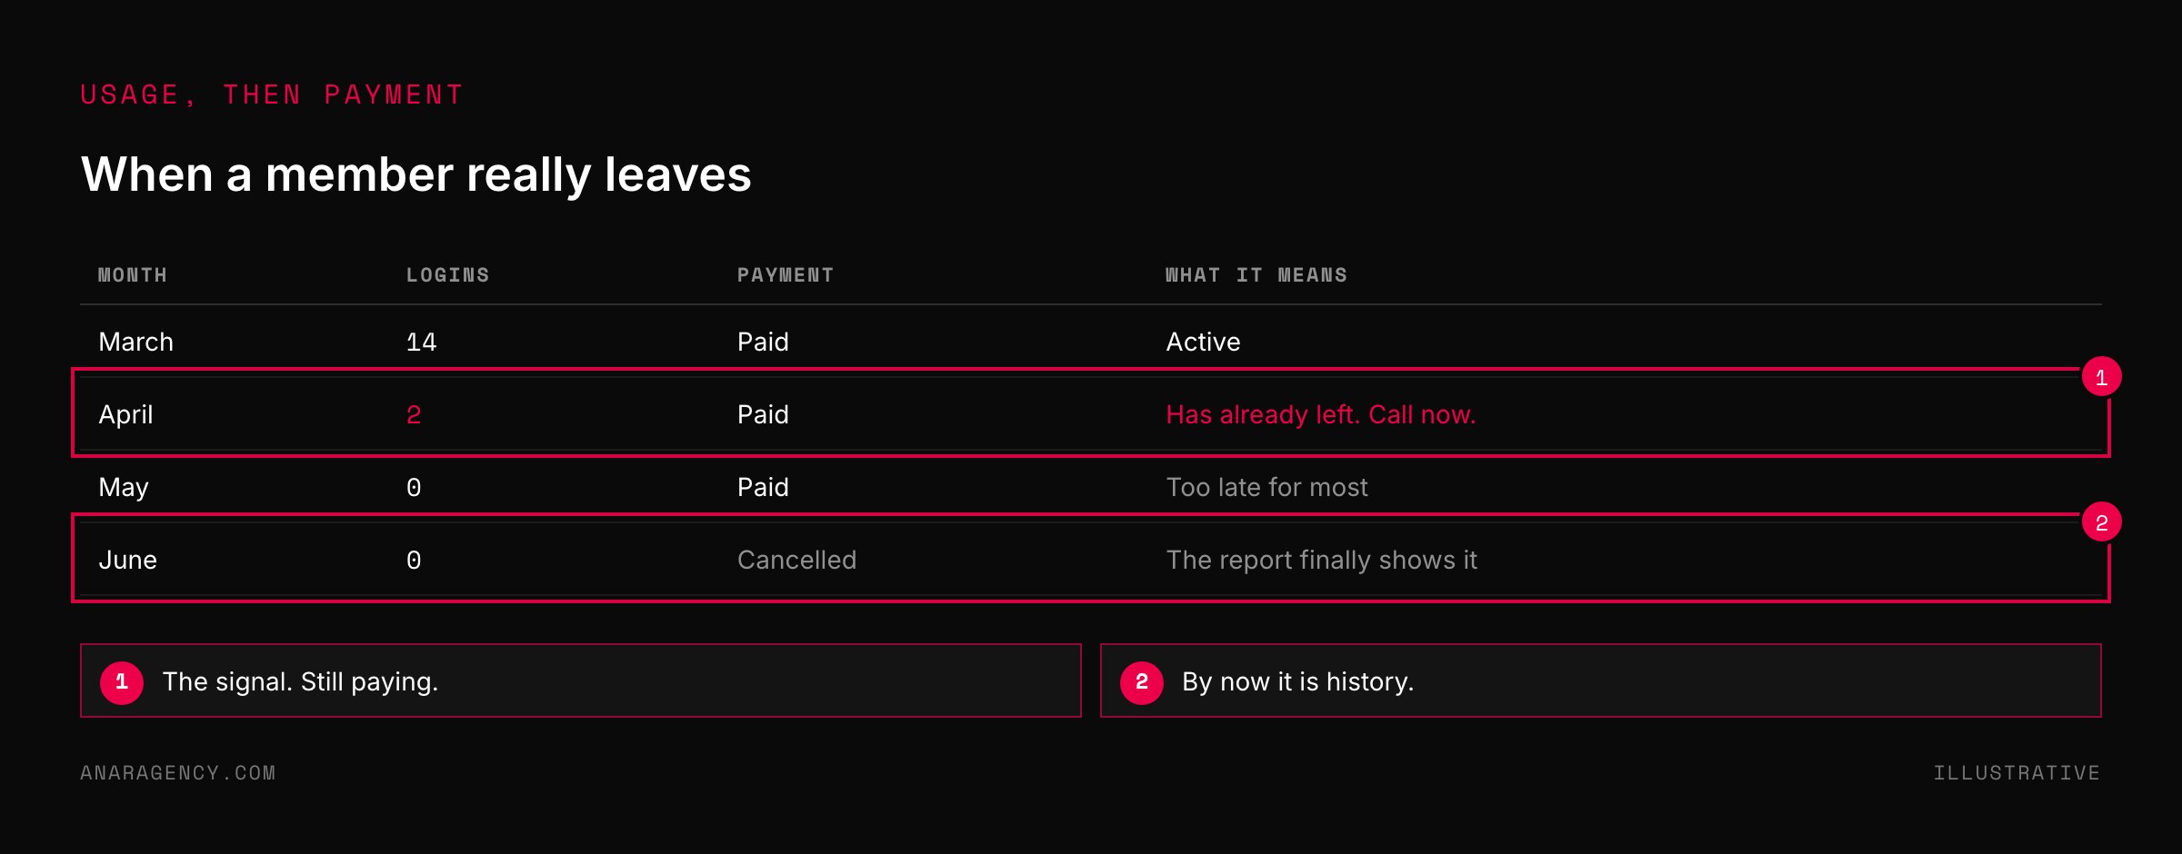2182x854 pixels.
Task: Click the red login count 2 for April
Action: pos(414,415)
